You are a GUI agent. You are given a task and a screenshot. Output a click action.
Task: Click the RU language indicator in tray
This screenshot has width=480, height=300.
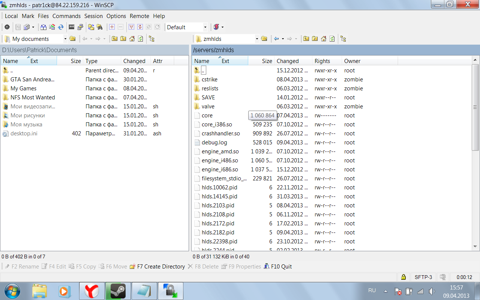tap(372, 291)
